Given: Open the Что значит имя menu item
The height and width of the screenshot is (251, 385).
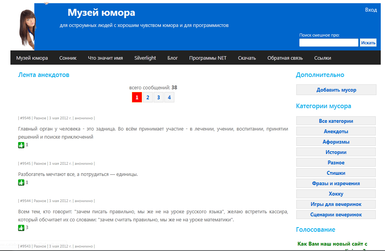Looking at the screenshot, I should click(105, 58).
